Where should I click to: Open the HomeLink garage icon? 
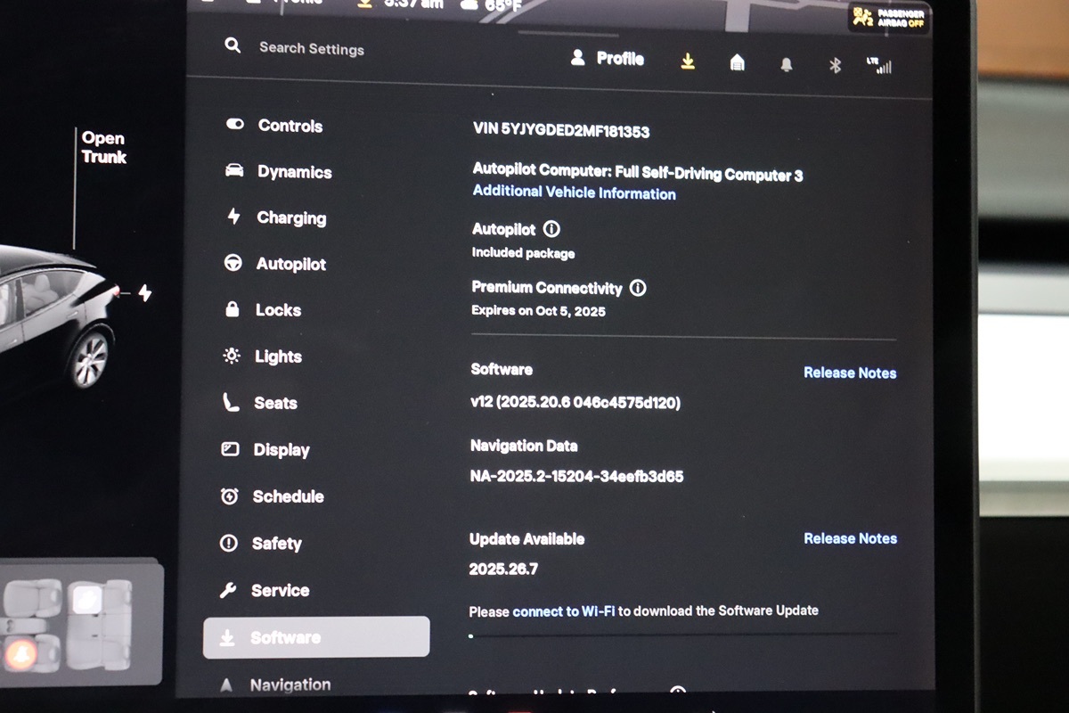(737, 62)
